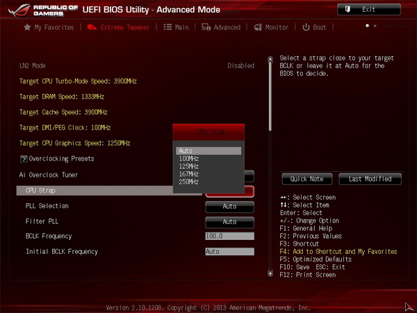Screen dimensions: 417x313
Task: Click the BCLK Frequency 100.0 field
Action: 229,236
